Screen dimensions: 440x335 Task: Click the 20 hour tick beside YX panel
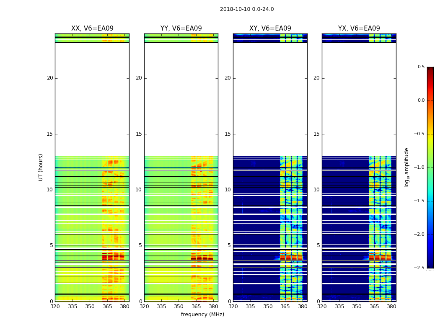tap(316, 78)
